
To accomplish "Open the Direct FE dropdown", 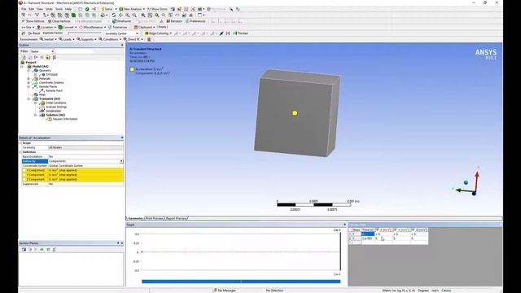I will (x=134, y=39).
